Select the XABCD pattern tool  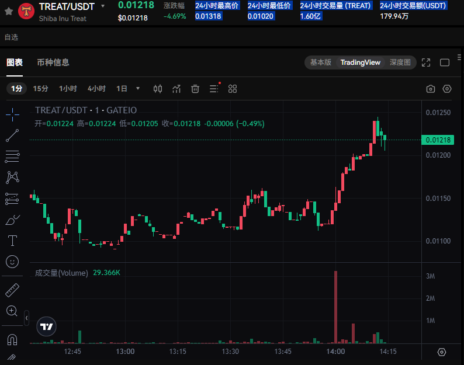pos(12,177)
